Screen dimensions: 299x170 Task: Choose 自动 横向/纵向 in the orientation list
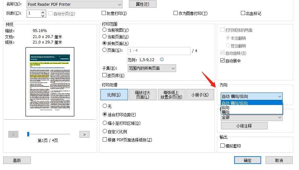pos(251,103)
